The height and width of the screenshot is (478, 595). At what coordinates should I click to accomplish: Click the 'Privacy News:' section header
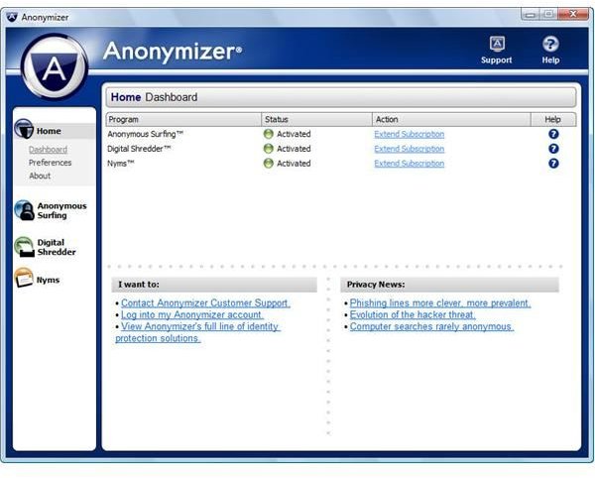coord(449,285)
